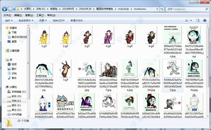211x130 pixels.
Task: Open the 编辑(E) menu
Action: [x=18, y=15]
